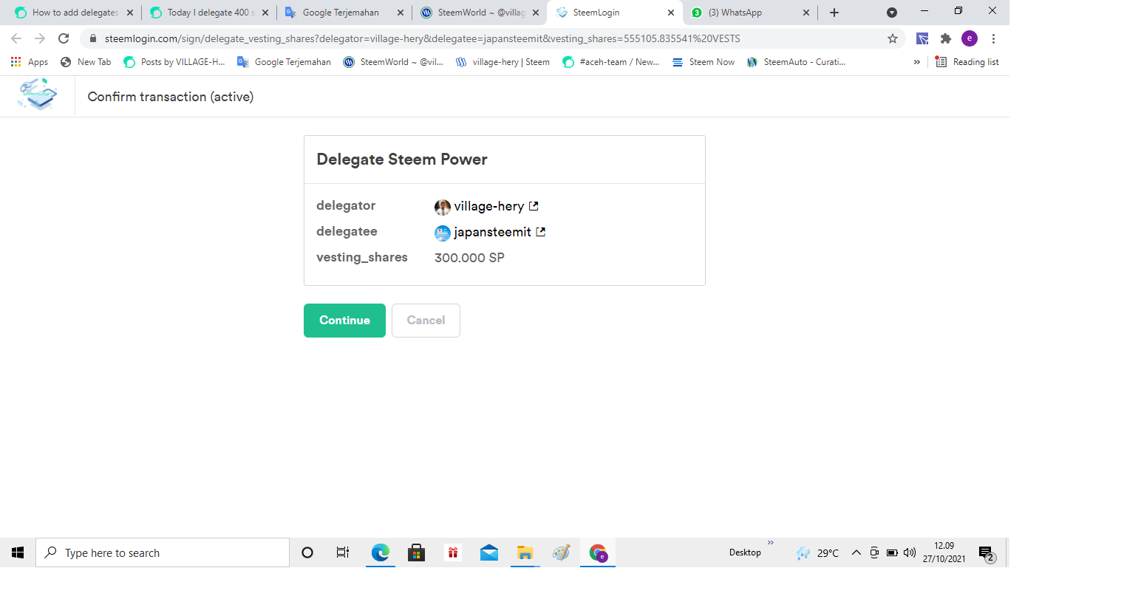
Task: Check the battery status icon
Action: (892, 552)
